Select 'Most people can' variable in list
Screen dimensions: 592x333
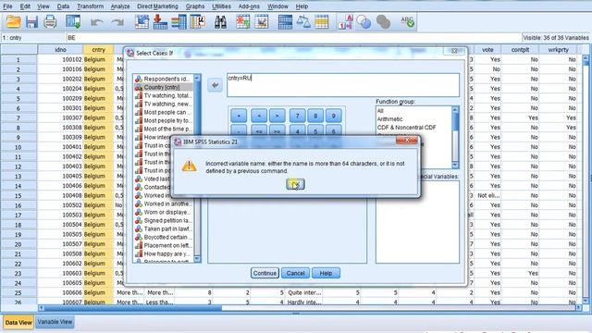pyautogui.click(x=164, y=112)
